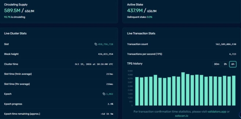Click the last bar of the TPS chart

coord(234,91)
